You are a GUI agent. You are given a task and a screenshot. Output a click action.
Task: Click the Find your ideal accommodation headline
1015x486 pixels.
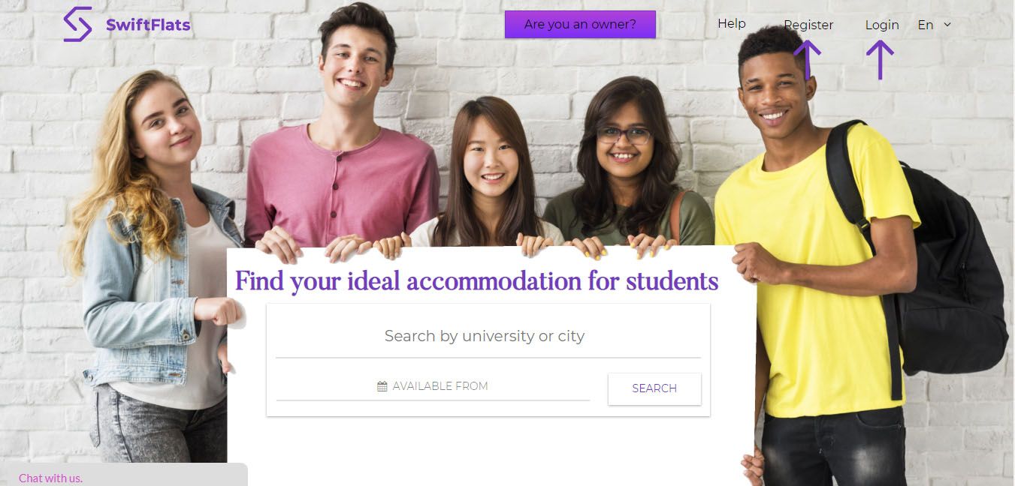(477, 282)
